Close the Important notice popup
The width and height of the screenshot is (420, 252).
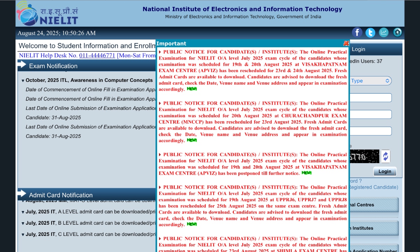[x=346, y=43]
